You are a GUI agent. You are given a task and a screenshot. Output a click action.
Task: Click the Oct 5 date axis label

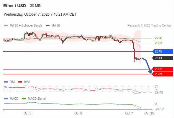click(x=27, y=113)
